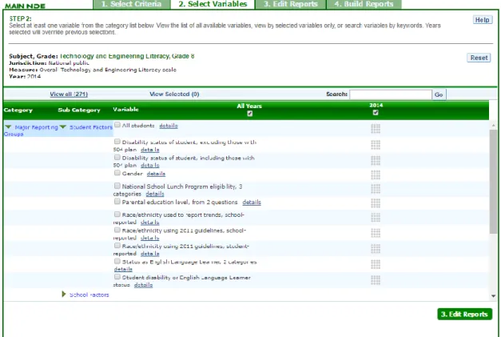Click the Search variables input field
The height and width of the screenshot is (337, 501).
coord(391,94)
